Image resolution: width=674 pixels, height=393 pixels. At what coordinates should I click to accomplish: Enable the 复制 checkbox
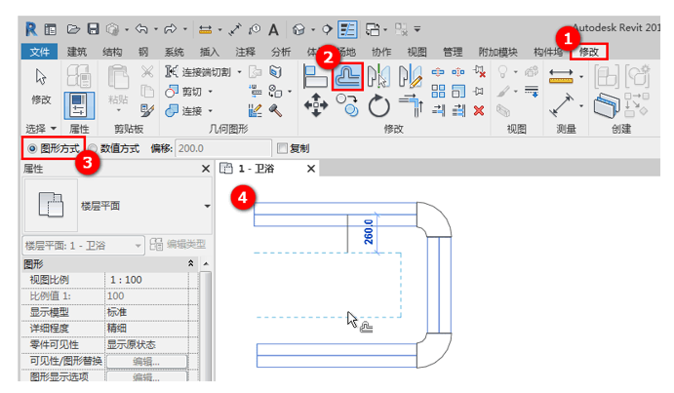283,148
